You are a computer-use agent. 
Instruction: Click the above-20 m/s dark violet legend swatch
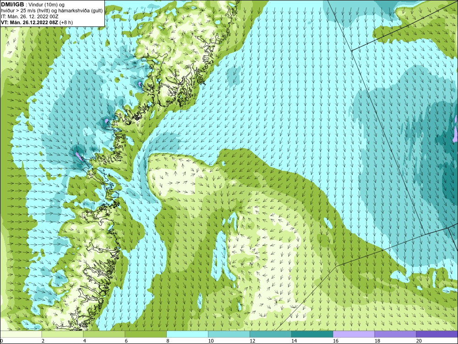[437, 334]
